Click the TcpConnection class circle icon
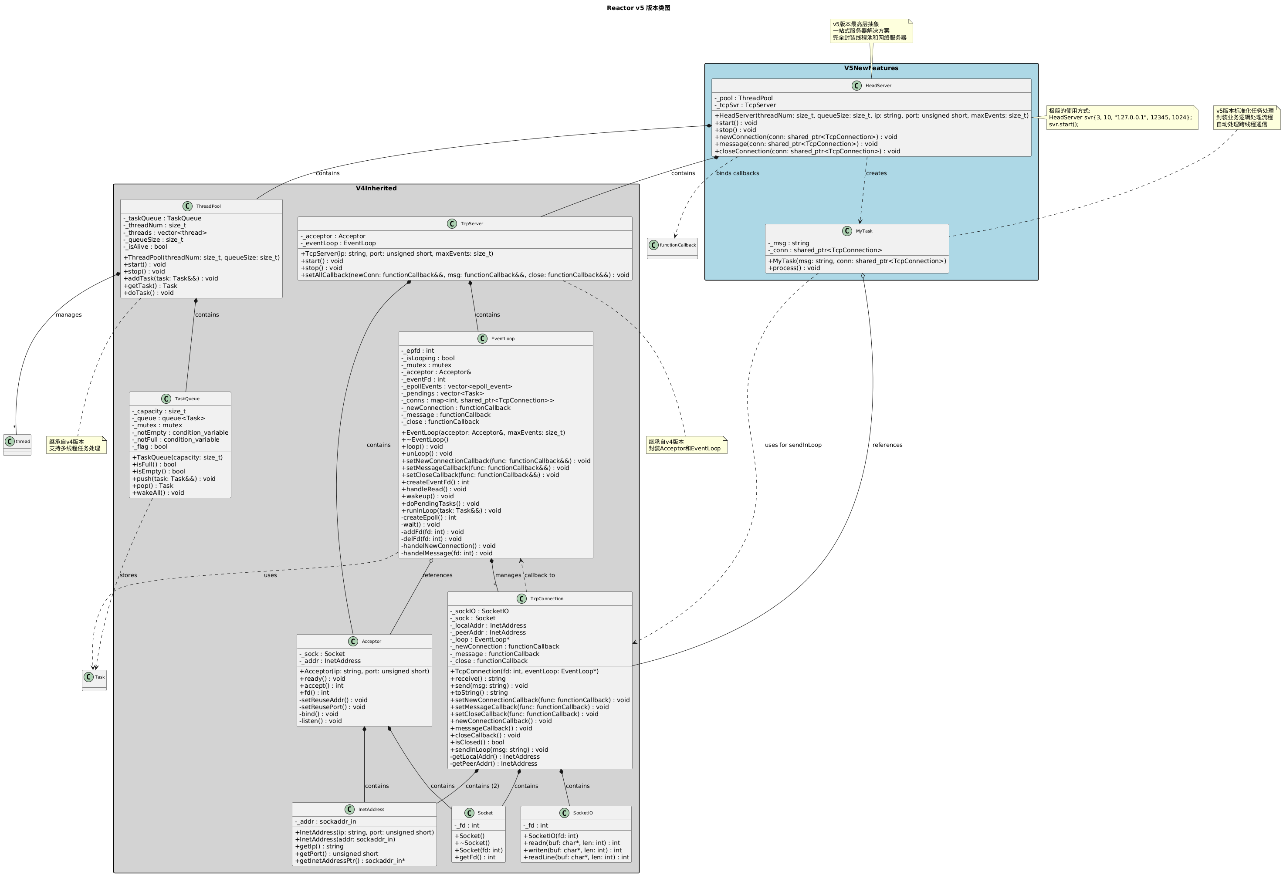Image resolution: width=1283 pixels, height=875 pixels. point(522,598)
